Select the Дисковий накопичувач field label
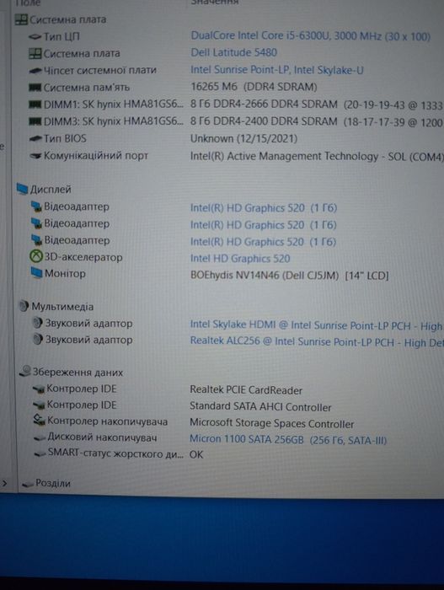 pos(102,437)
